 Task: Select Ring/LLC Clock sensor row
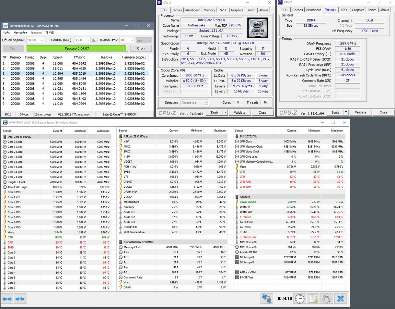[56, 182]
